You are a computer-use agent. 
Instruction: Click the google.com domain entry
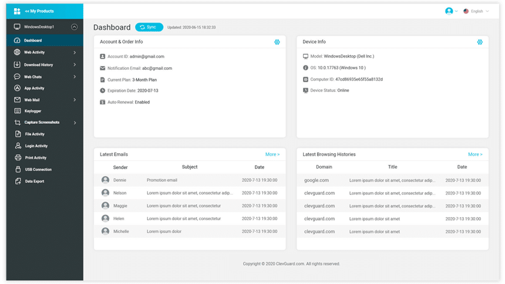pos(317,180)
